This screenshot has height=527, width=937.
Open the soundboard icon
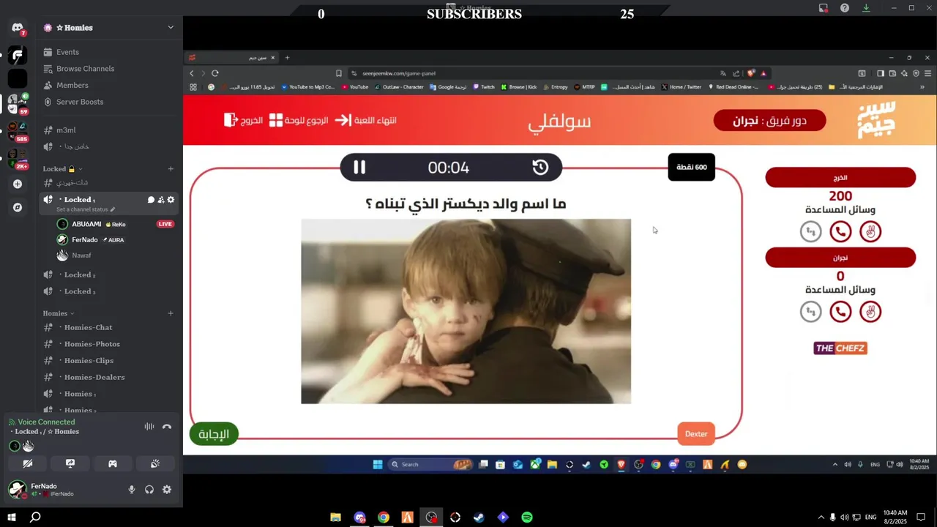tap(155, 464)
